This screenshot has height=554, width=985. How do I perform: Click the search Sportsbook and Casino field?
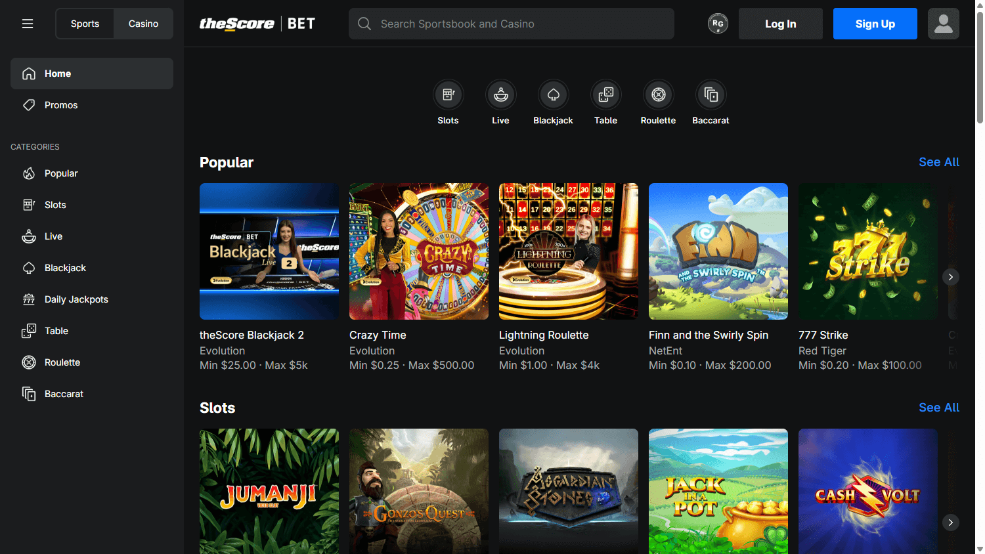tap(511, 23)
